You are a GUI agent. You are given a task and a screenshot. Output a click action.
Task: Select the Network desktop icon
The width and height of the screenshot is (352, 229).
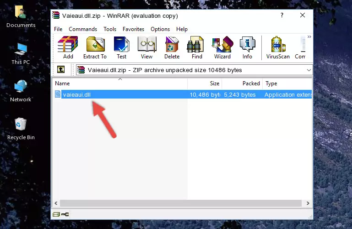point(21,91)
